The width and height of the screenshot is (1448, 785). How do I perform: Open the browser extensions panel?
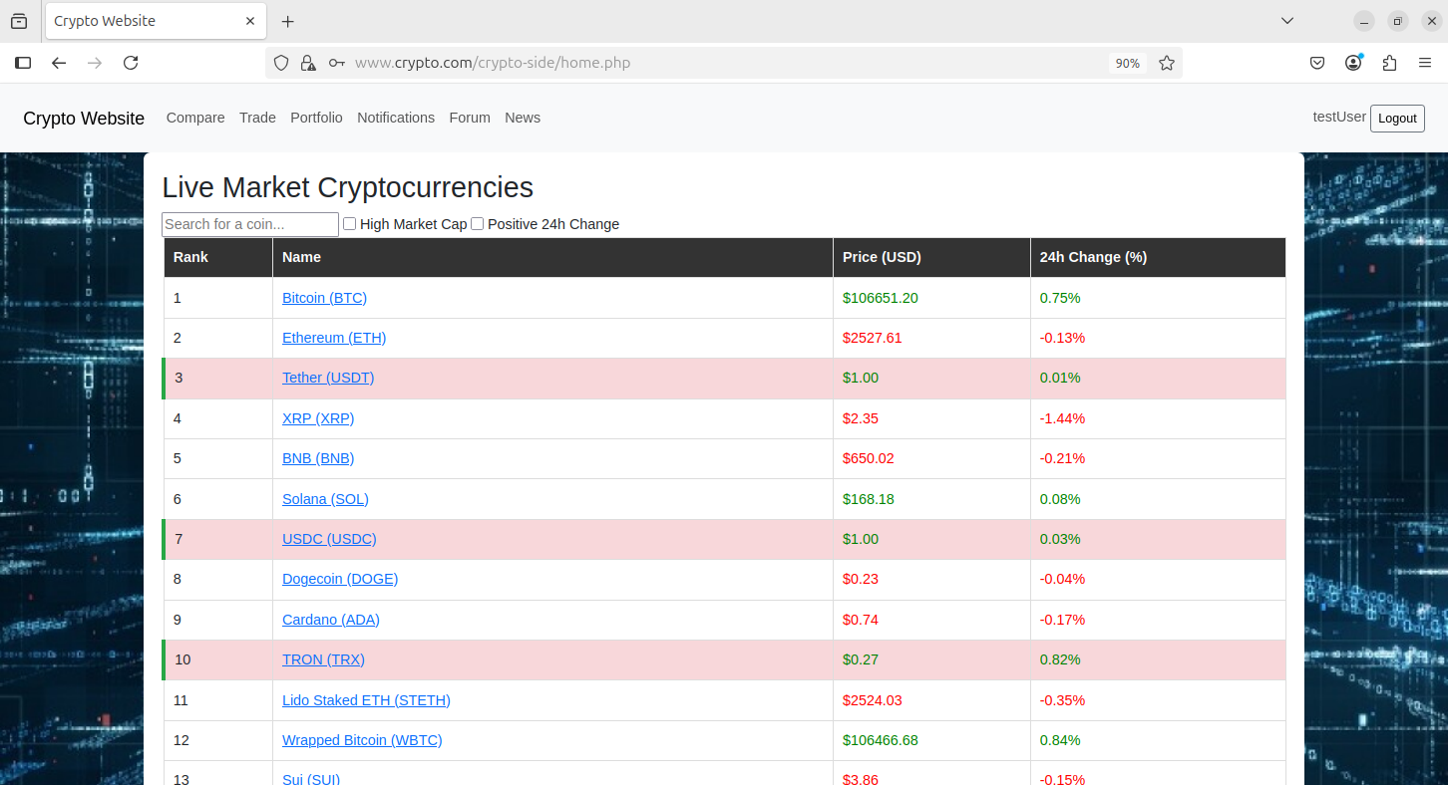1389,63
